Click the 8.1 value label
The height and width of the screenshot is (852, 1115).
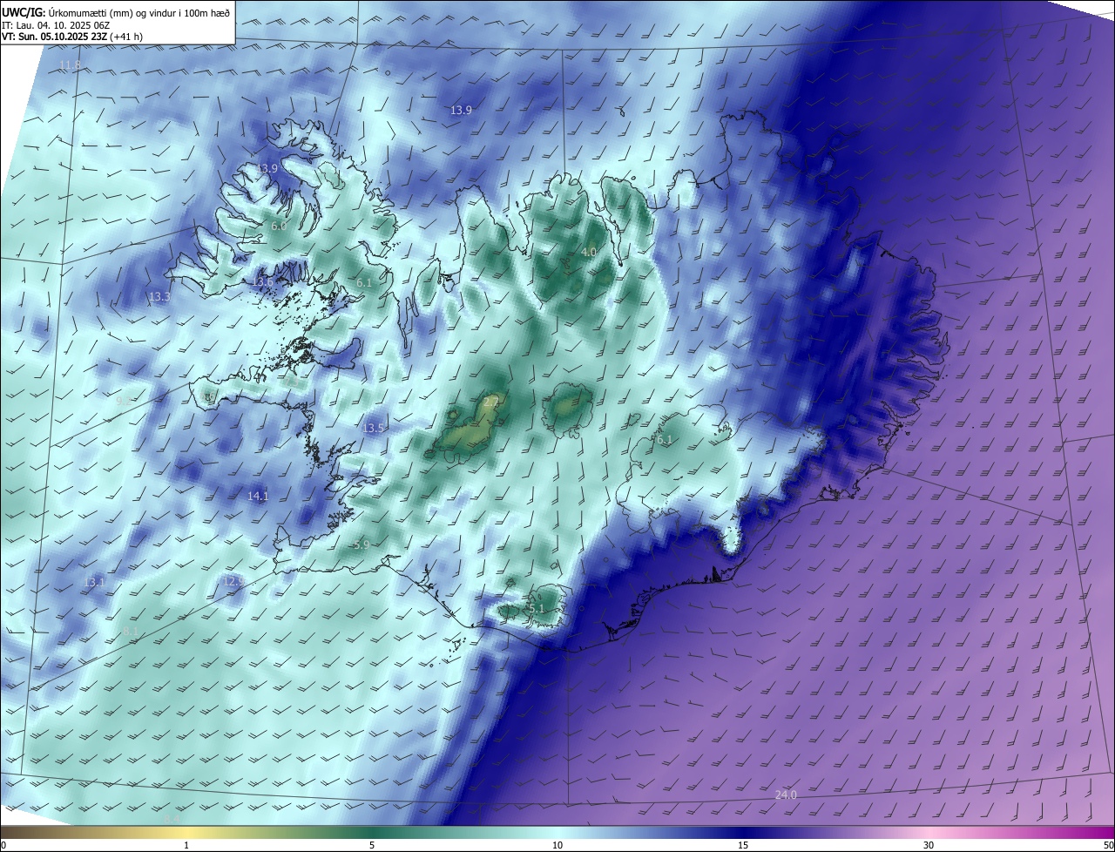[131, 631]
